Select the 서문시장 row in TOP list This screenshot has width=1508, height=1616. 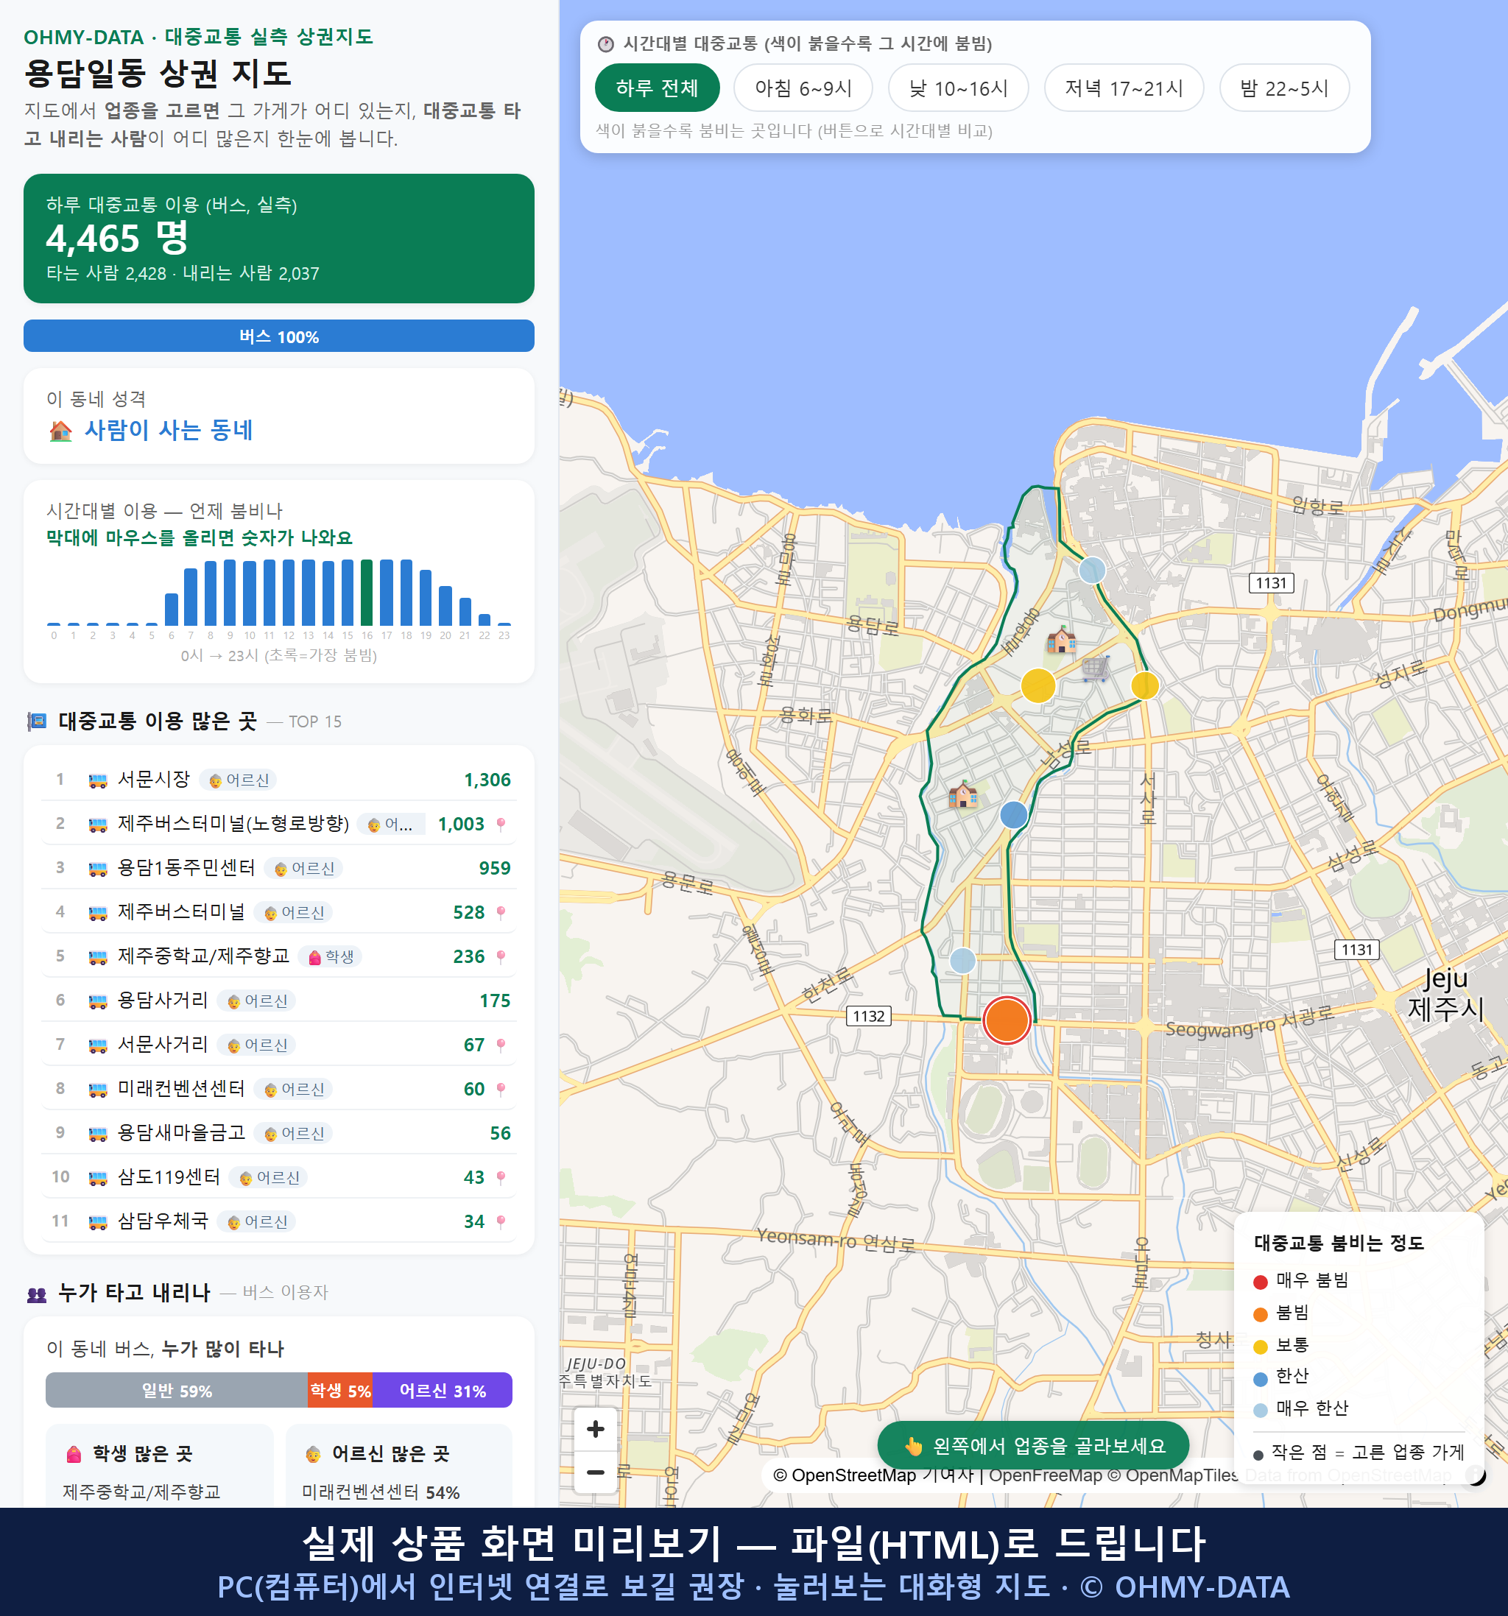tap(279, 780)
